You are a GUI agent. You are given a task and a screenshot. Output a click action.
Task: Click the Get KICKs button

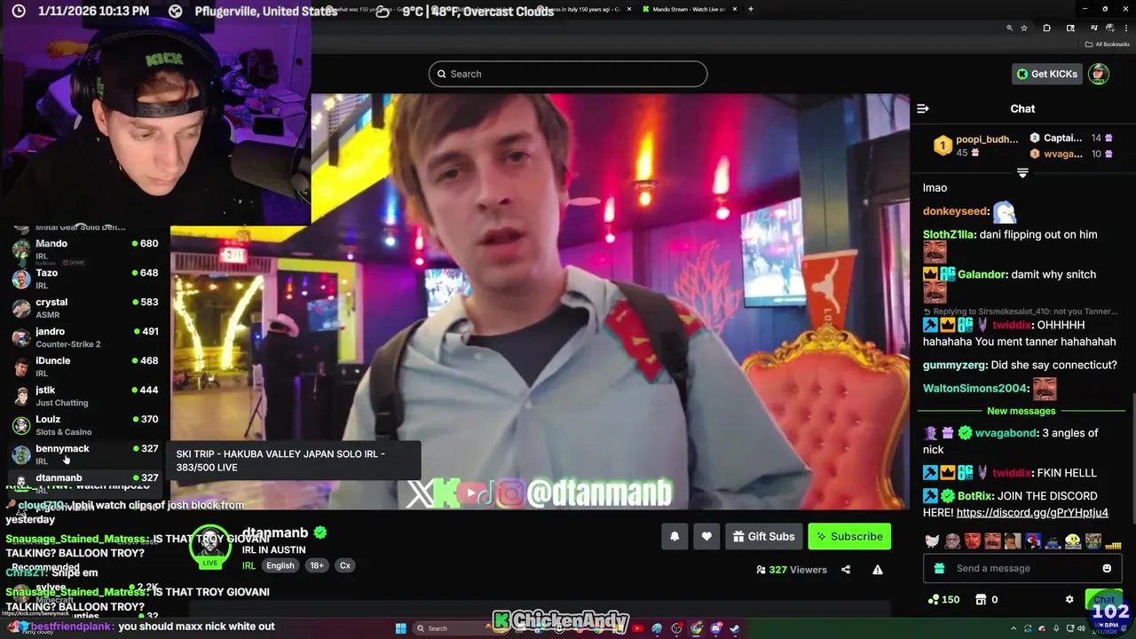click(1047, 74)
